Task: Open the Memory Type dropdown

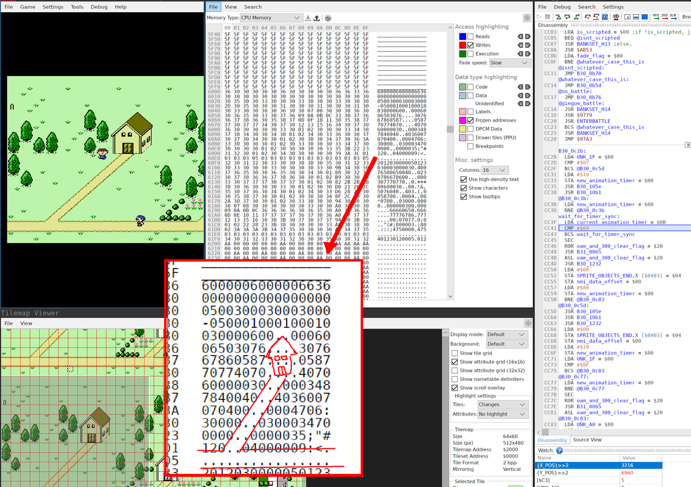Action: click(x=271, y=18)
